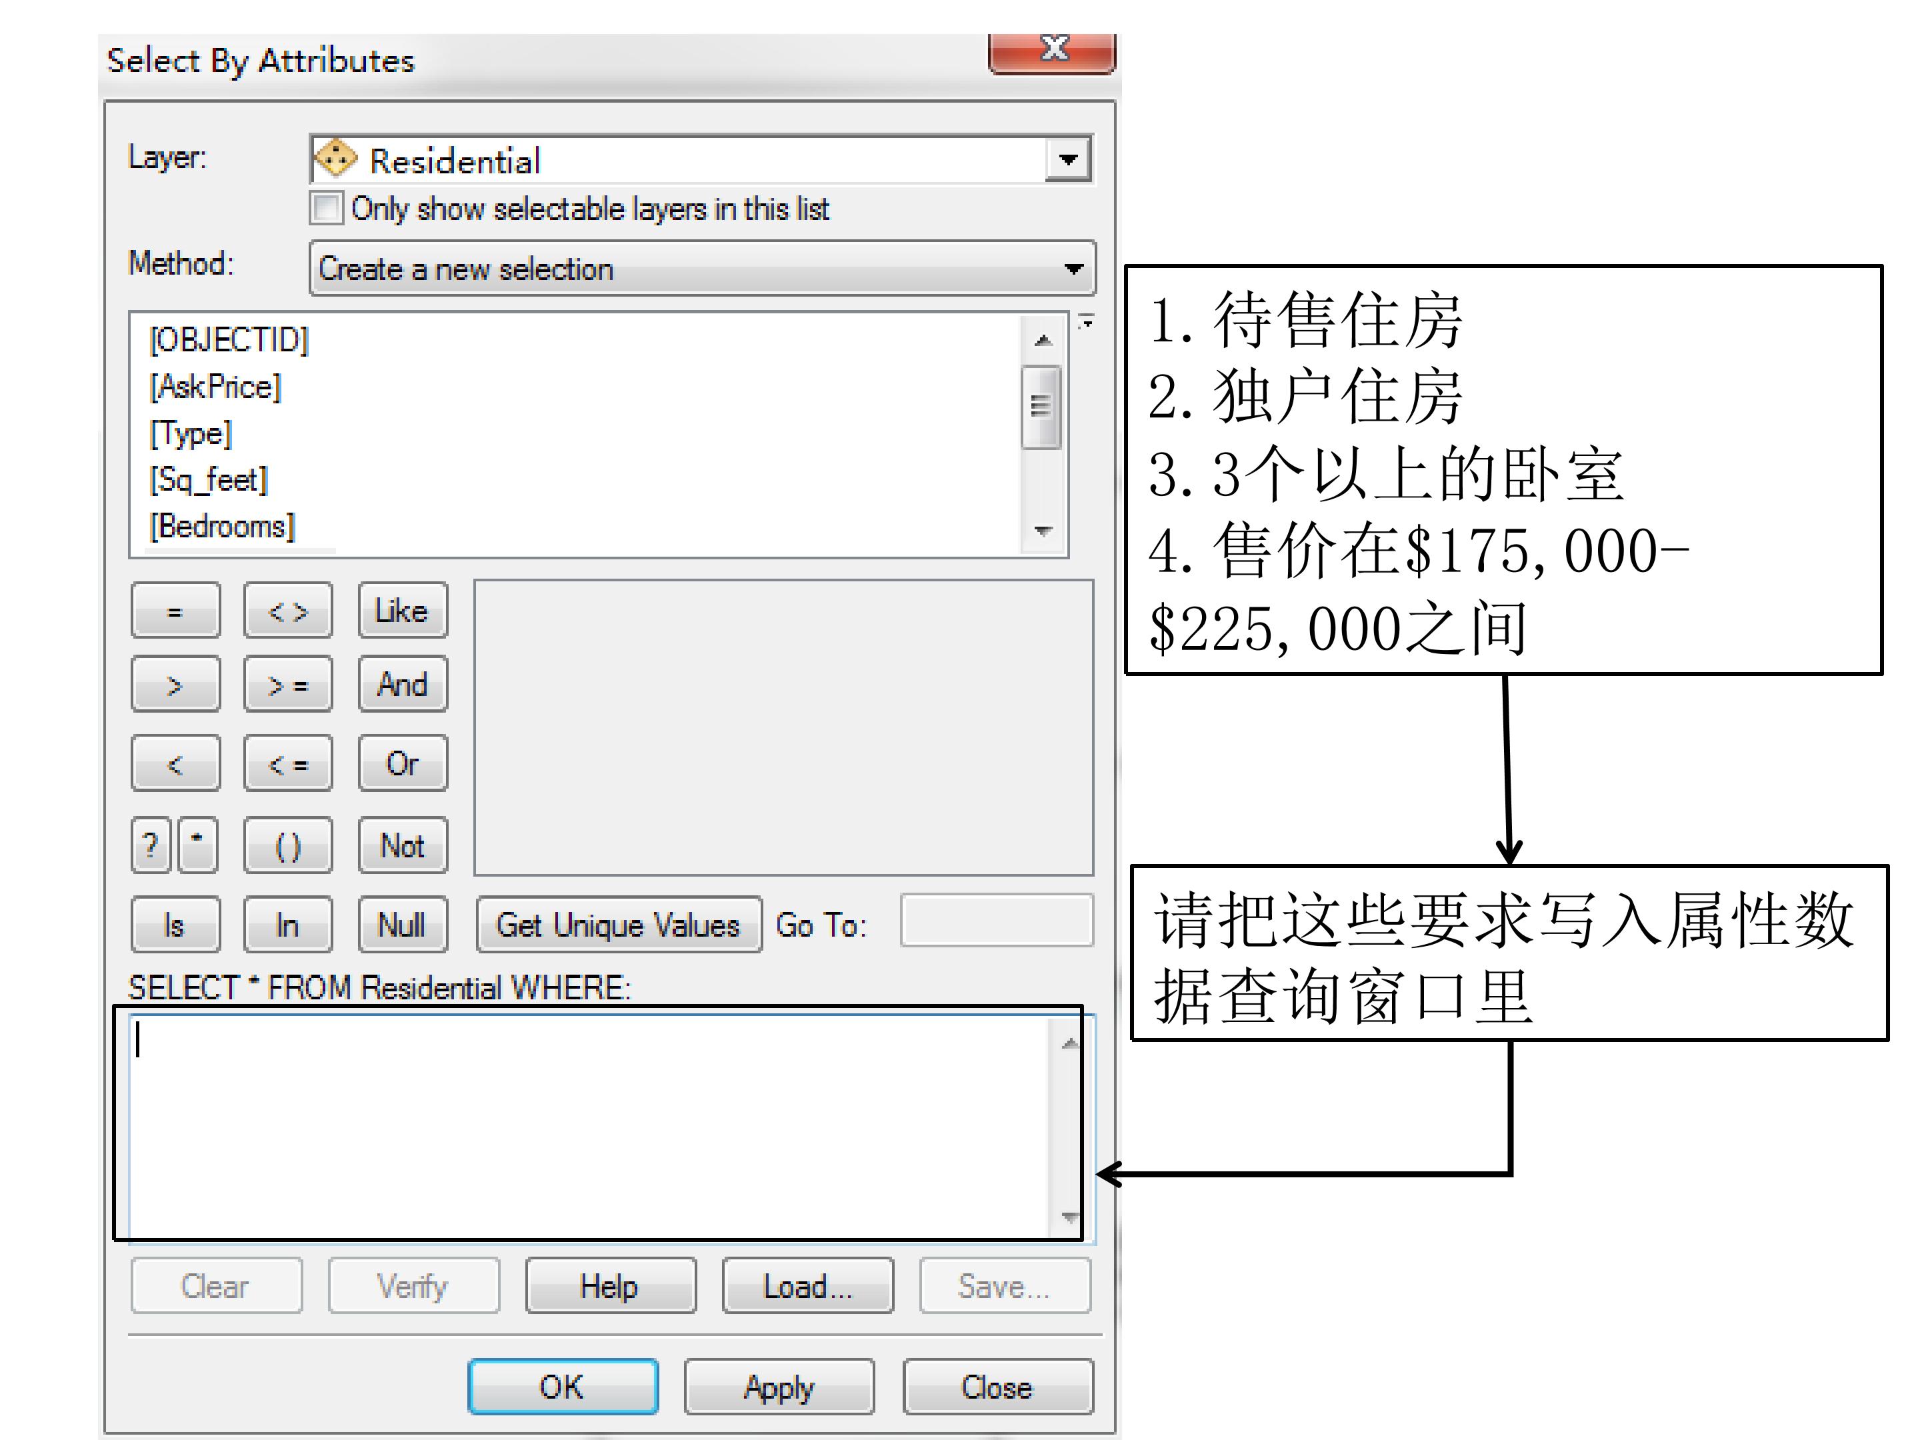This screenshot has height=1440, width=1920.
Task: Confirm the query with OK
Action: 563,1386
